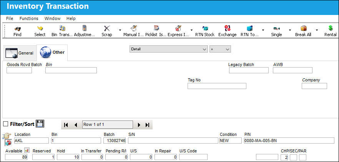Click the AWB input field
The image size is (339, 162).
pyautogui.click(x=292, y=70)
